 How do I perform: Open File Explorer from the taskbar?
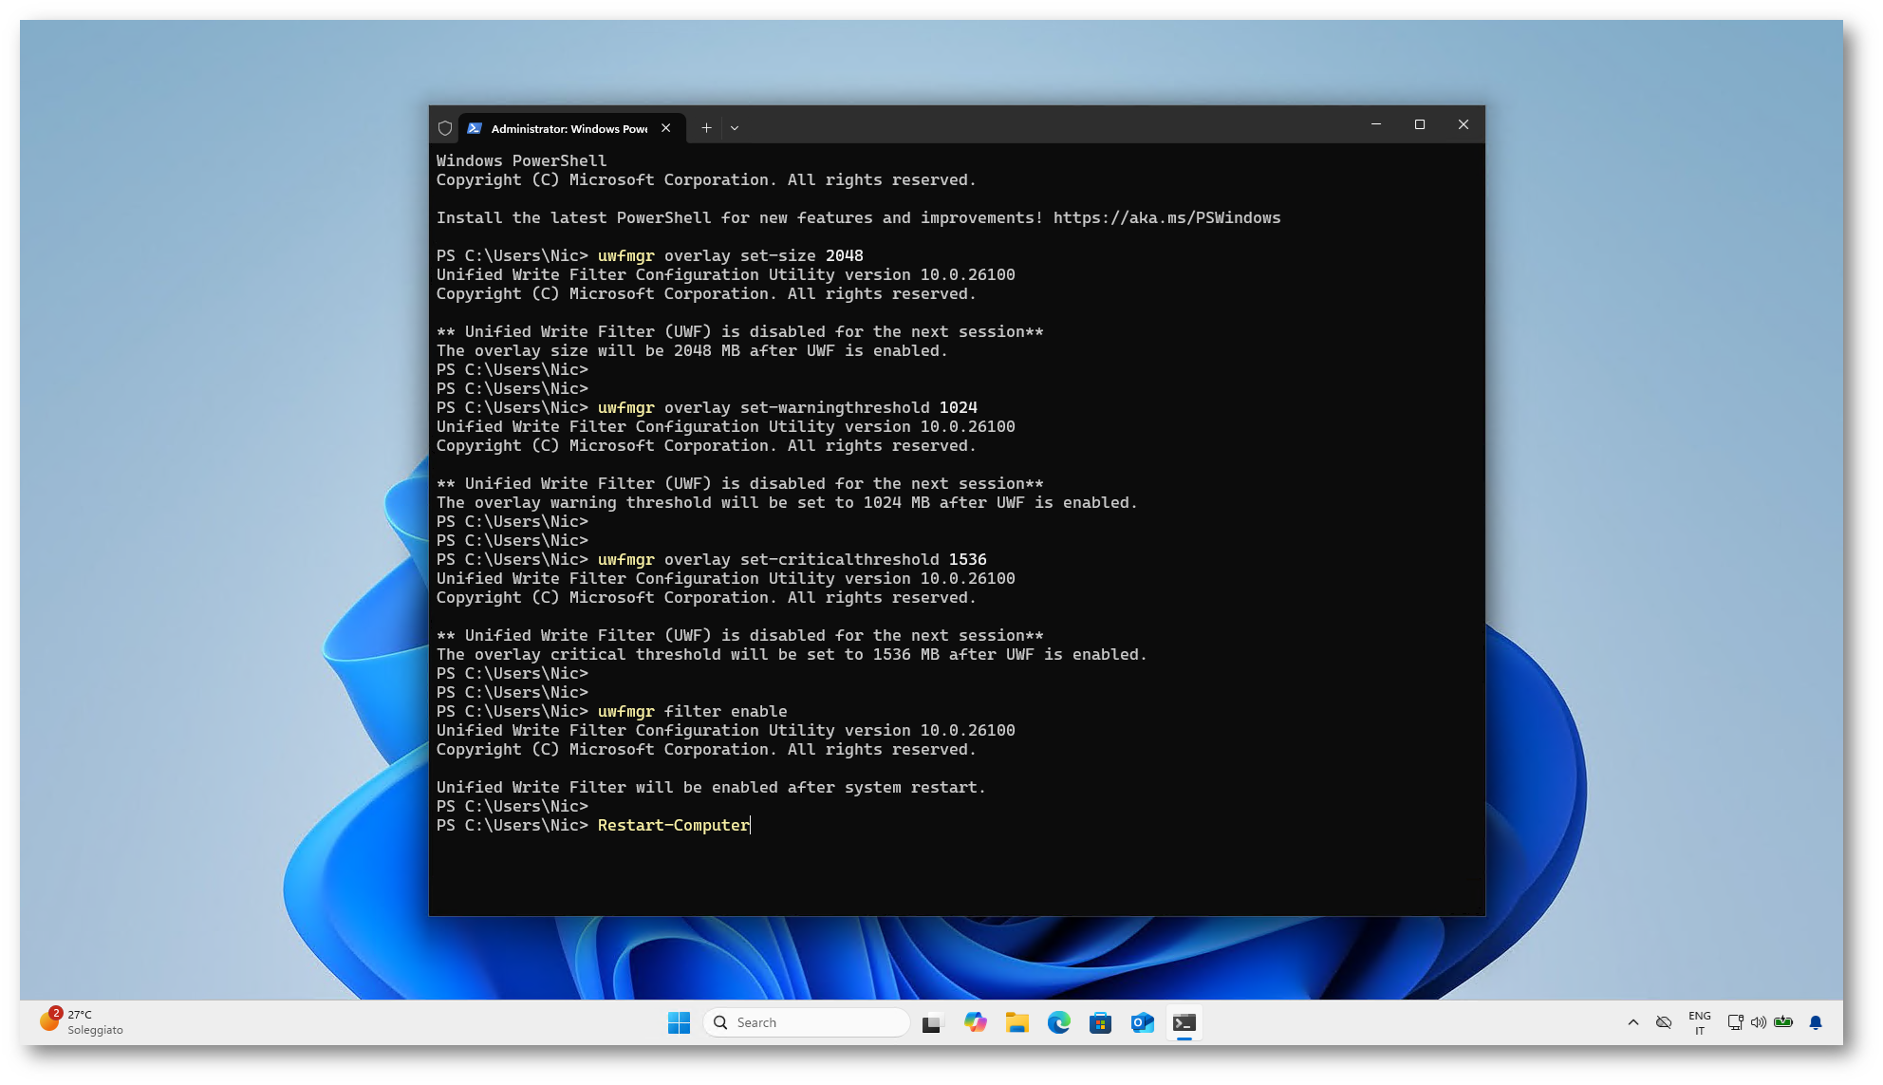(x=1017, y=1022)
